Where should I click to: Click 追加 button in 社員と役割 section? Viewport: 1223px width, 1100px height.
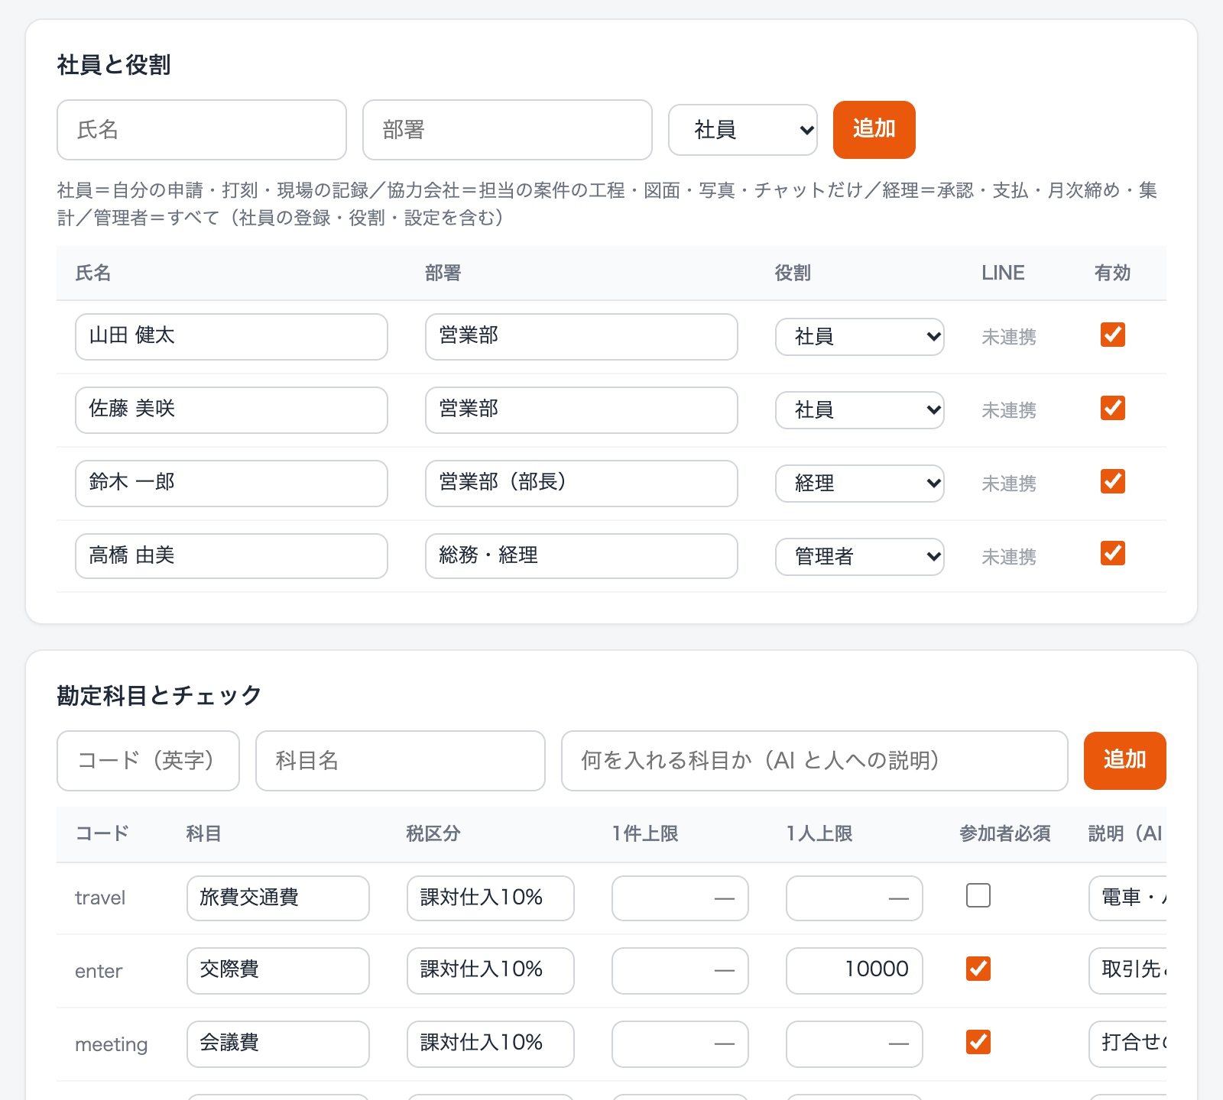click(x=874, y=130)
